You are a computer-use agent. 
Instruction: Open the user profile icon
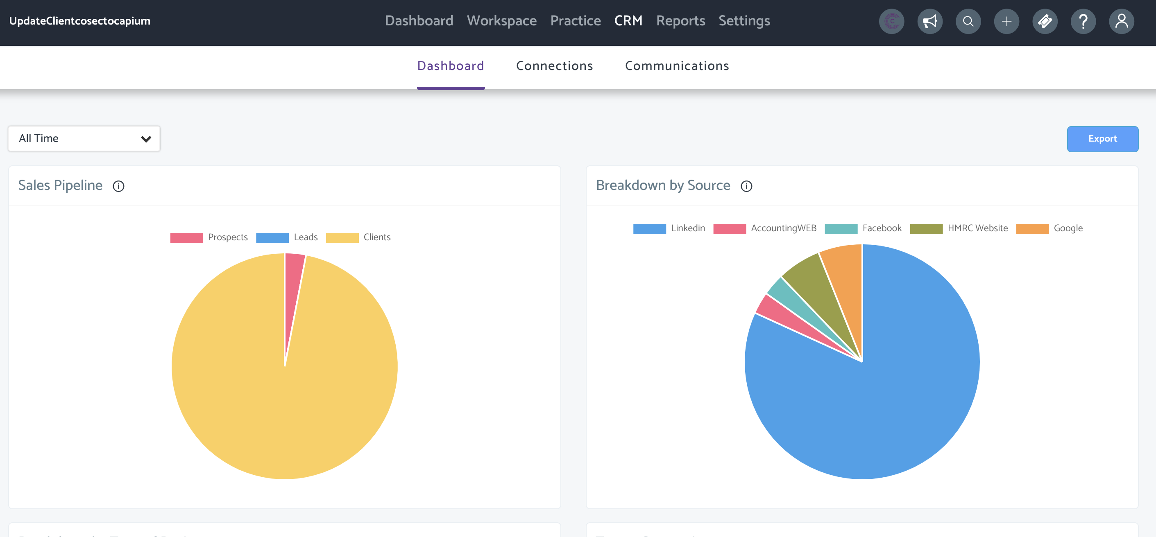click(x=1122, y=21)
